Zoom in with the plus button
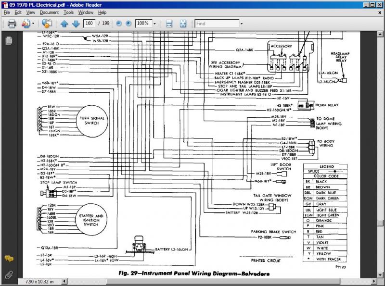385x286 pixels. (128, 24)
